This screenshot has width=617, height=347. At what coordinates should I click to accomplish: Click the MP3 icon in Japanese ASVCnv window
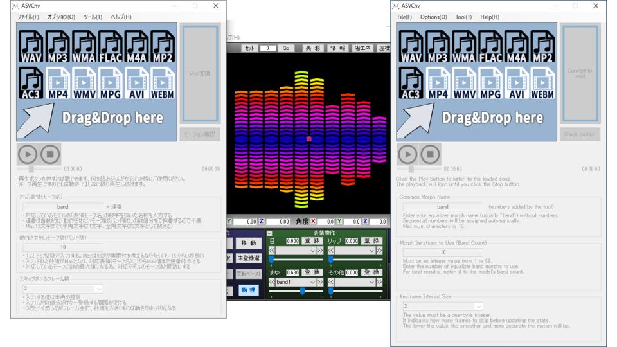[x=57, y=46]
